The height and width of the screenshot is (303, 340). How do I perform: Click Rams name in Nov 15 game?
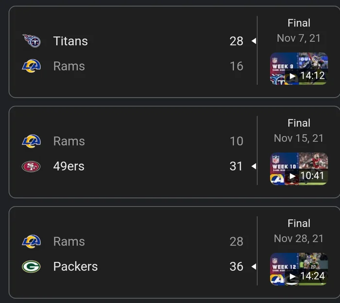coord(69,141)
